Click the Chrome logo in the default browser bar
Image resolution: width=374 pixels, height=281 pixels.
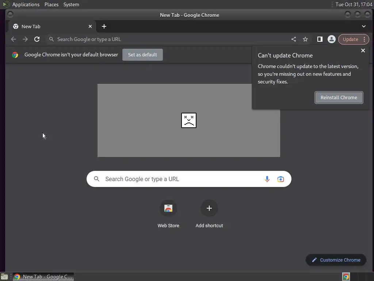(15, 55)
